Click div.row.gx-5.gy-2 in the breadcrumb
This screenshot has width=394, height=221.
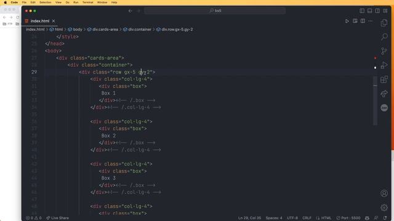click(177, 29)
